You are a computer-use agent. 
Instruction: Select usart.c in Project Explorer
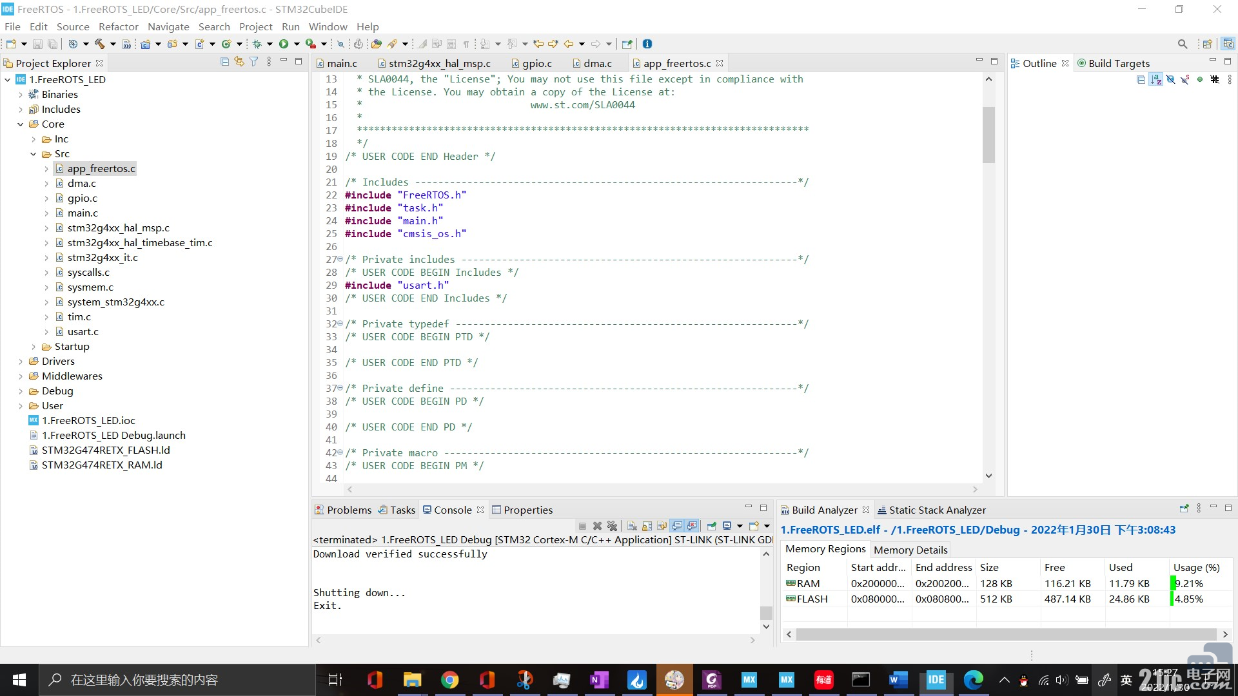coord(83,332)
